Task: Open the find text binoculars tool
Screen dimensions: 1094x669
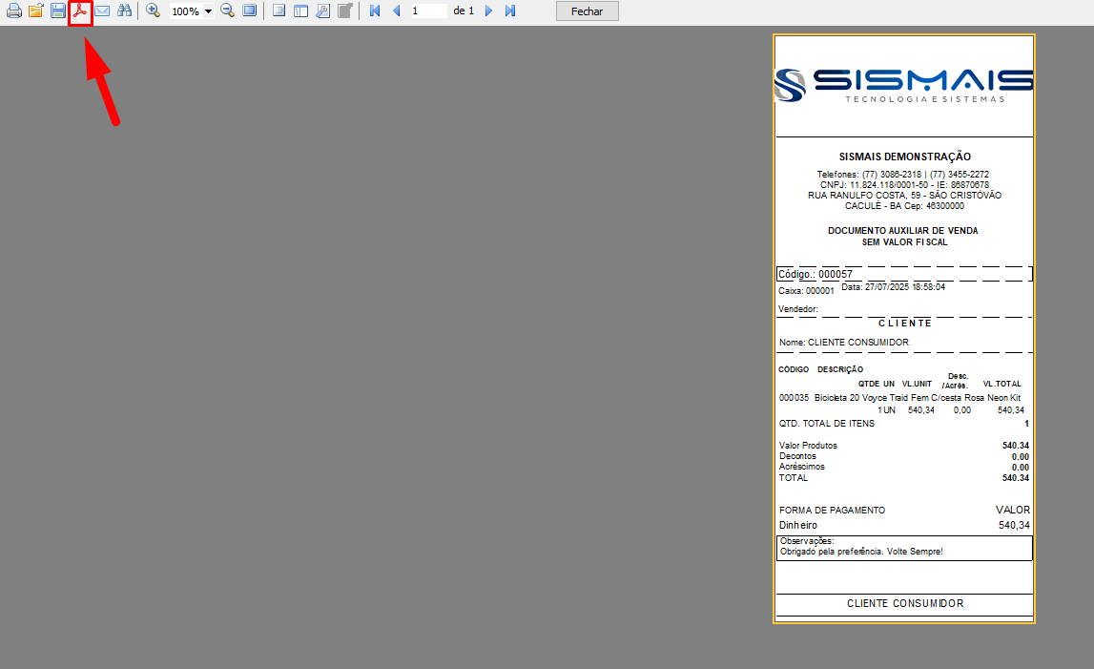Action: (x=124, y=11)
